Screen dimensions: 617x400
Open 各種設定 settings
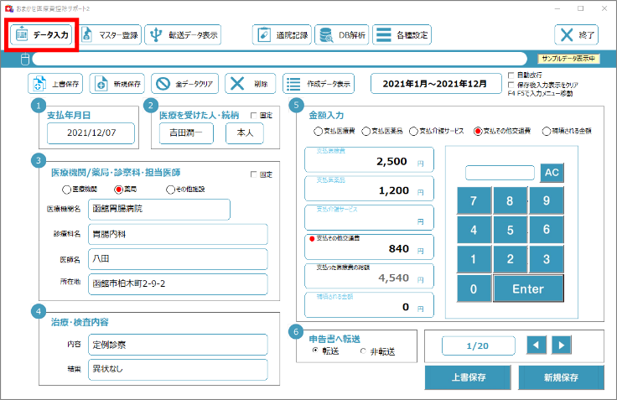click(x=402, y=35)
